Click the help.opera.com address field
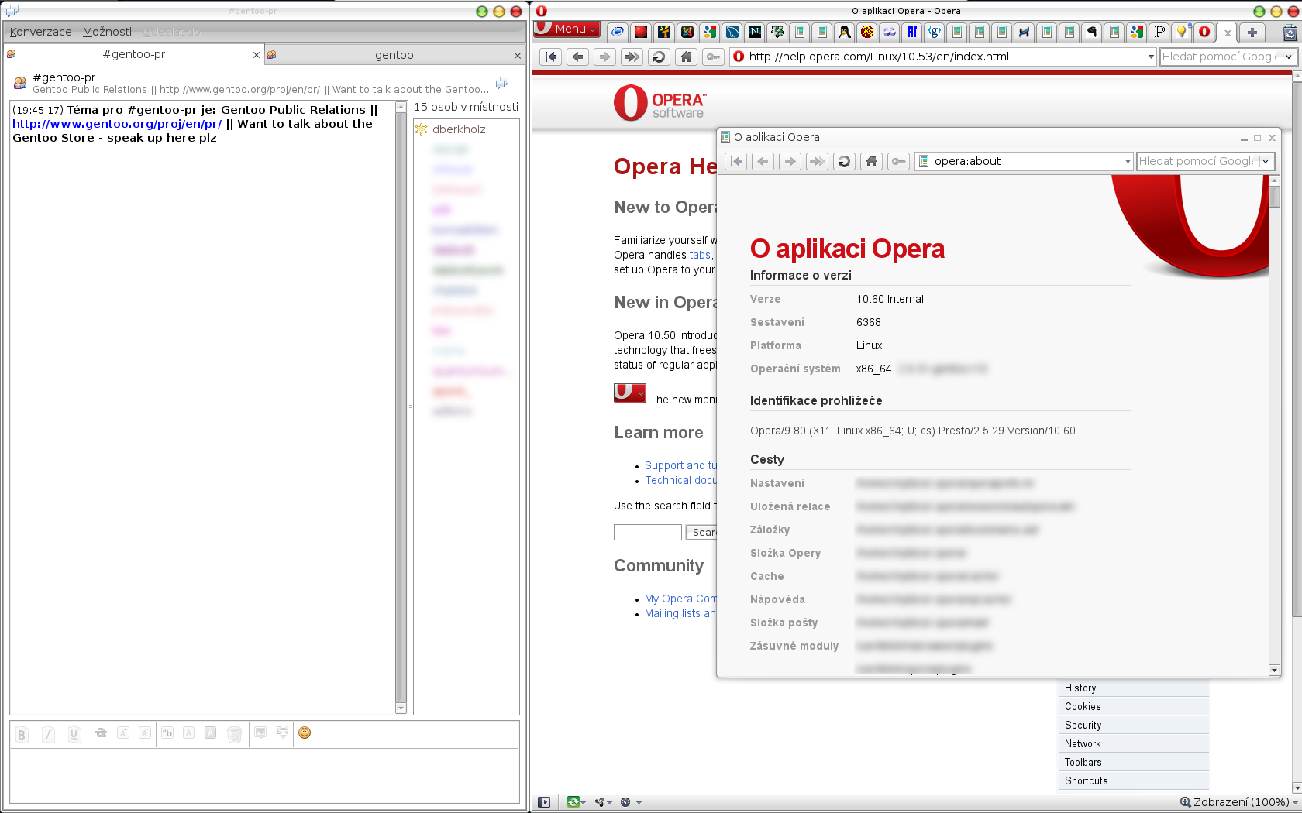The width and height of the screenshot is (1302, 813). pos(944,57)
